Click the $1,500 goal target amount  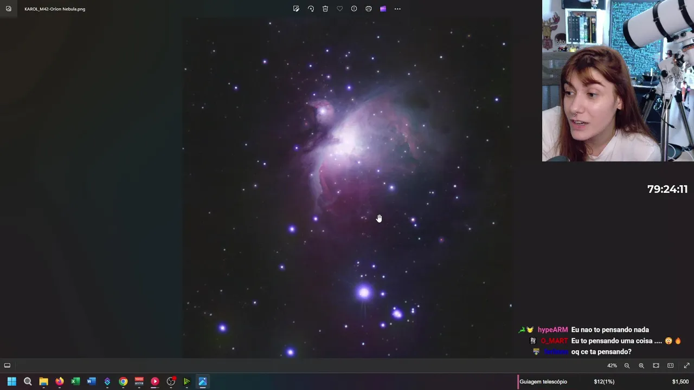pyautogui.click(x=680, y=382)
